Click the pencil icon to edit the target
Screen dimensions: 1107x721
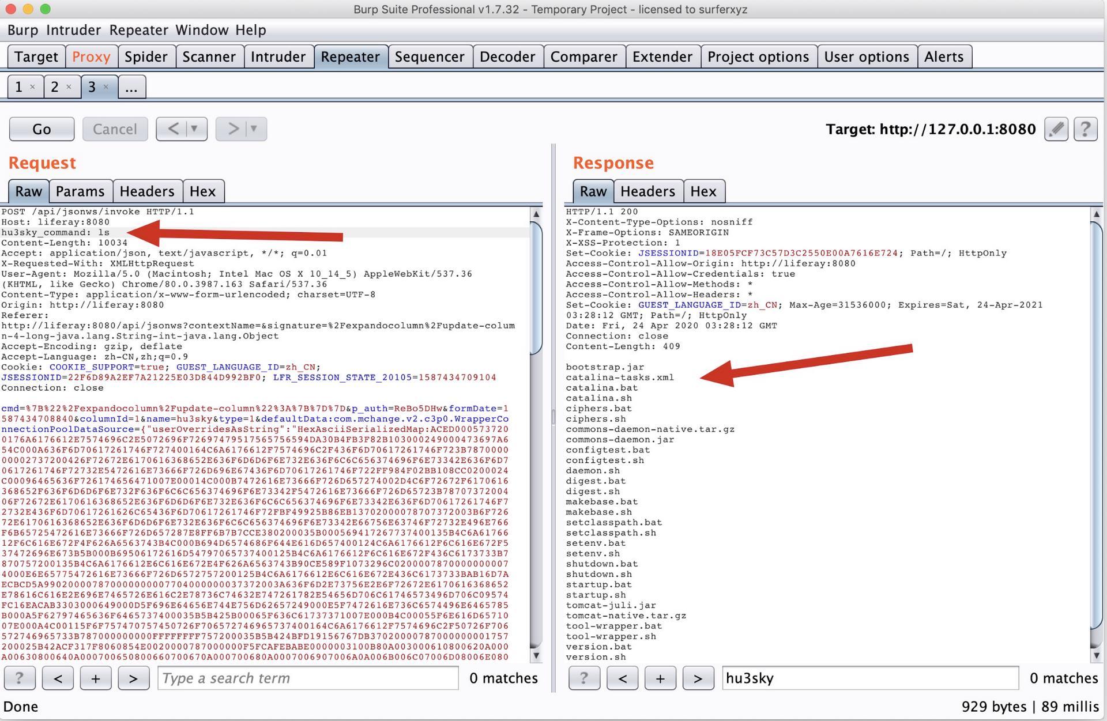1056,129
